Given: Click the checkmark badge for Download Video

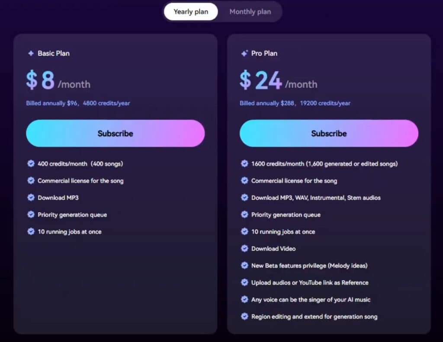Looking at the screenshot, I should (x=244, y=249).
